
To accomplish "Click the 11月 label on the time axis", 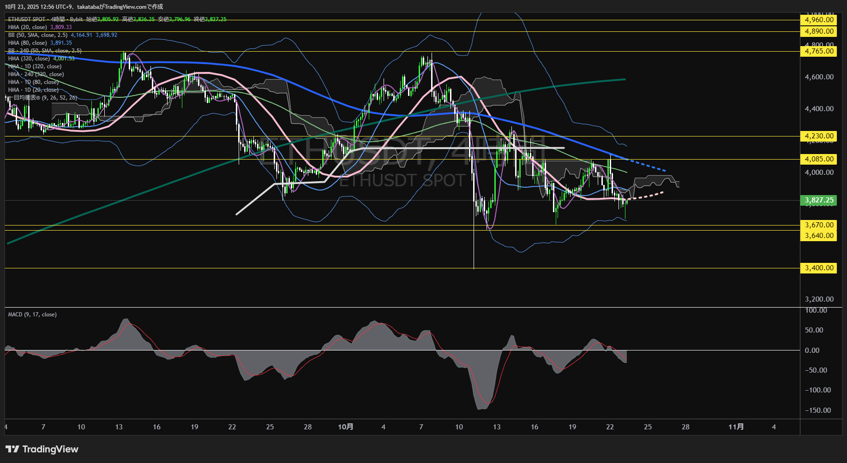I will click(x=736, y=427).
